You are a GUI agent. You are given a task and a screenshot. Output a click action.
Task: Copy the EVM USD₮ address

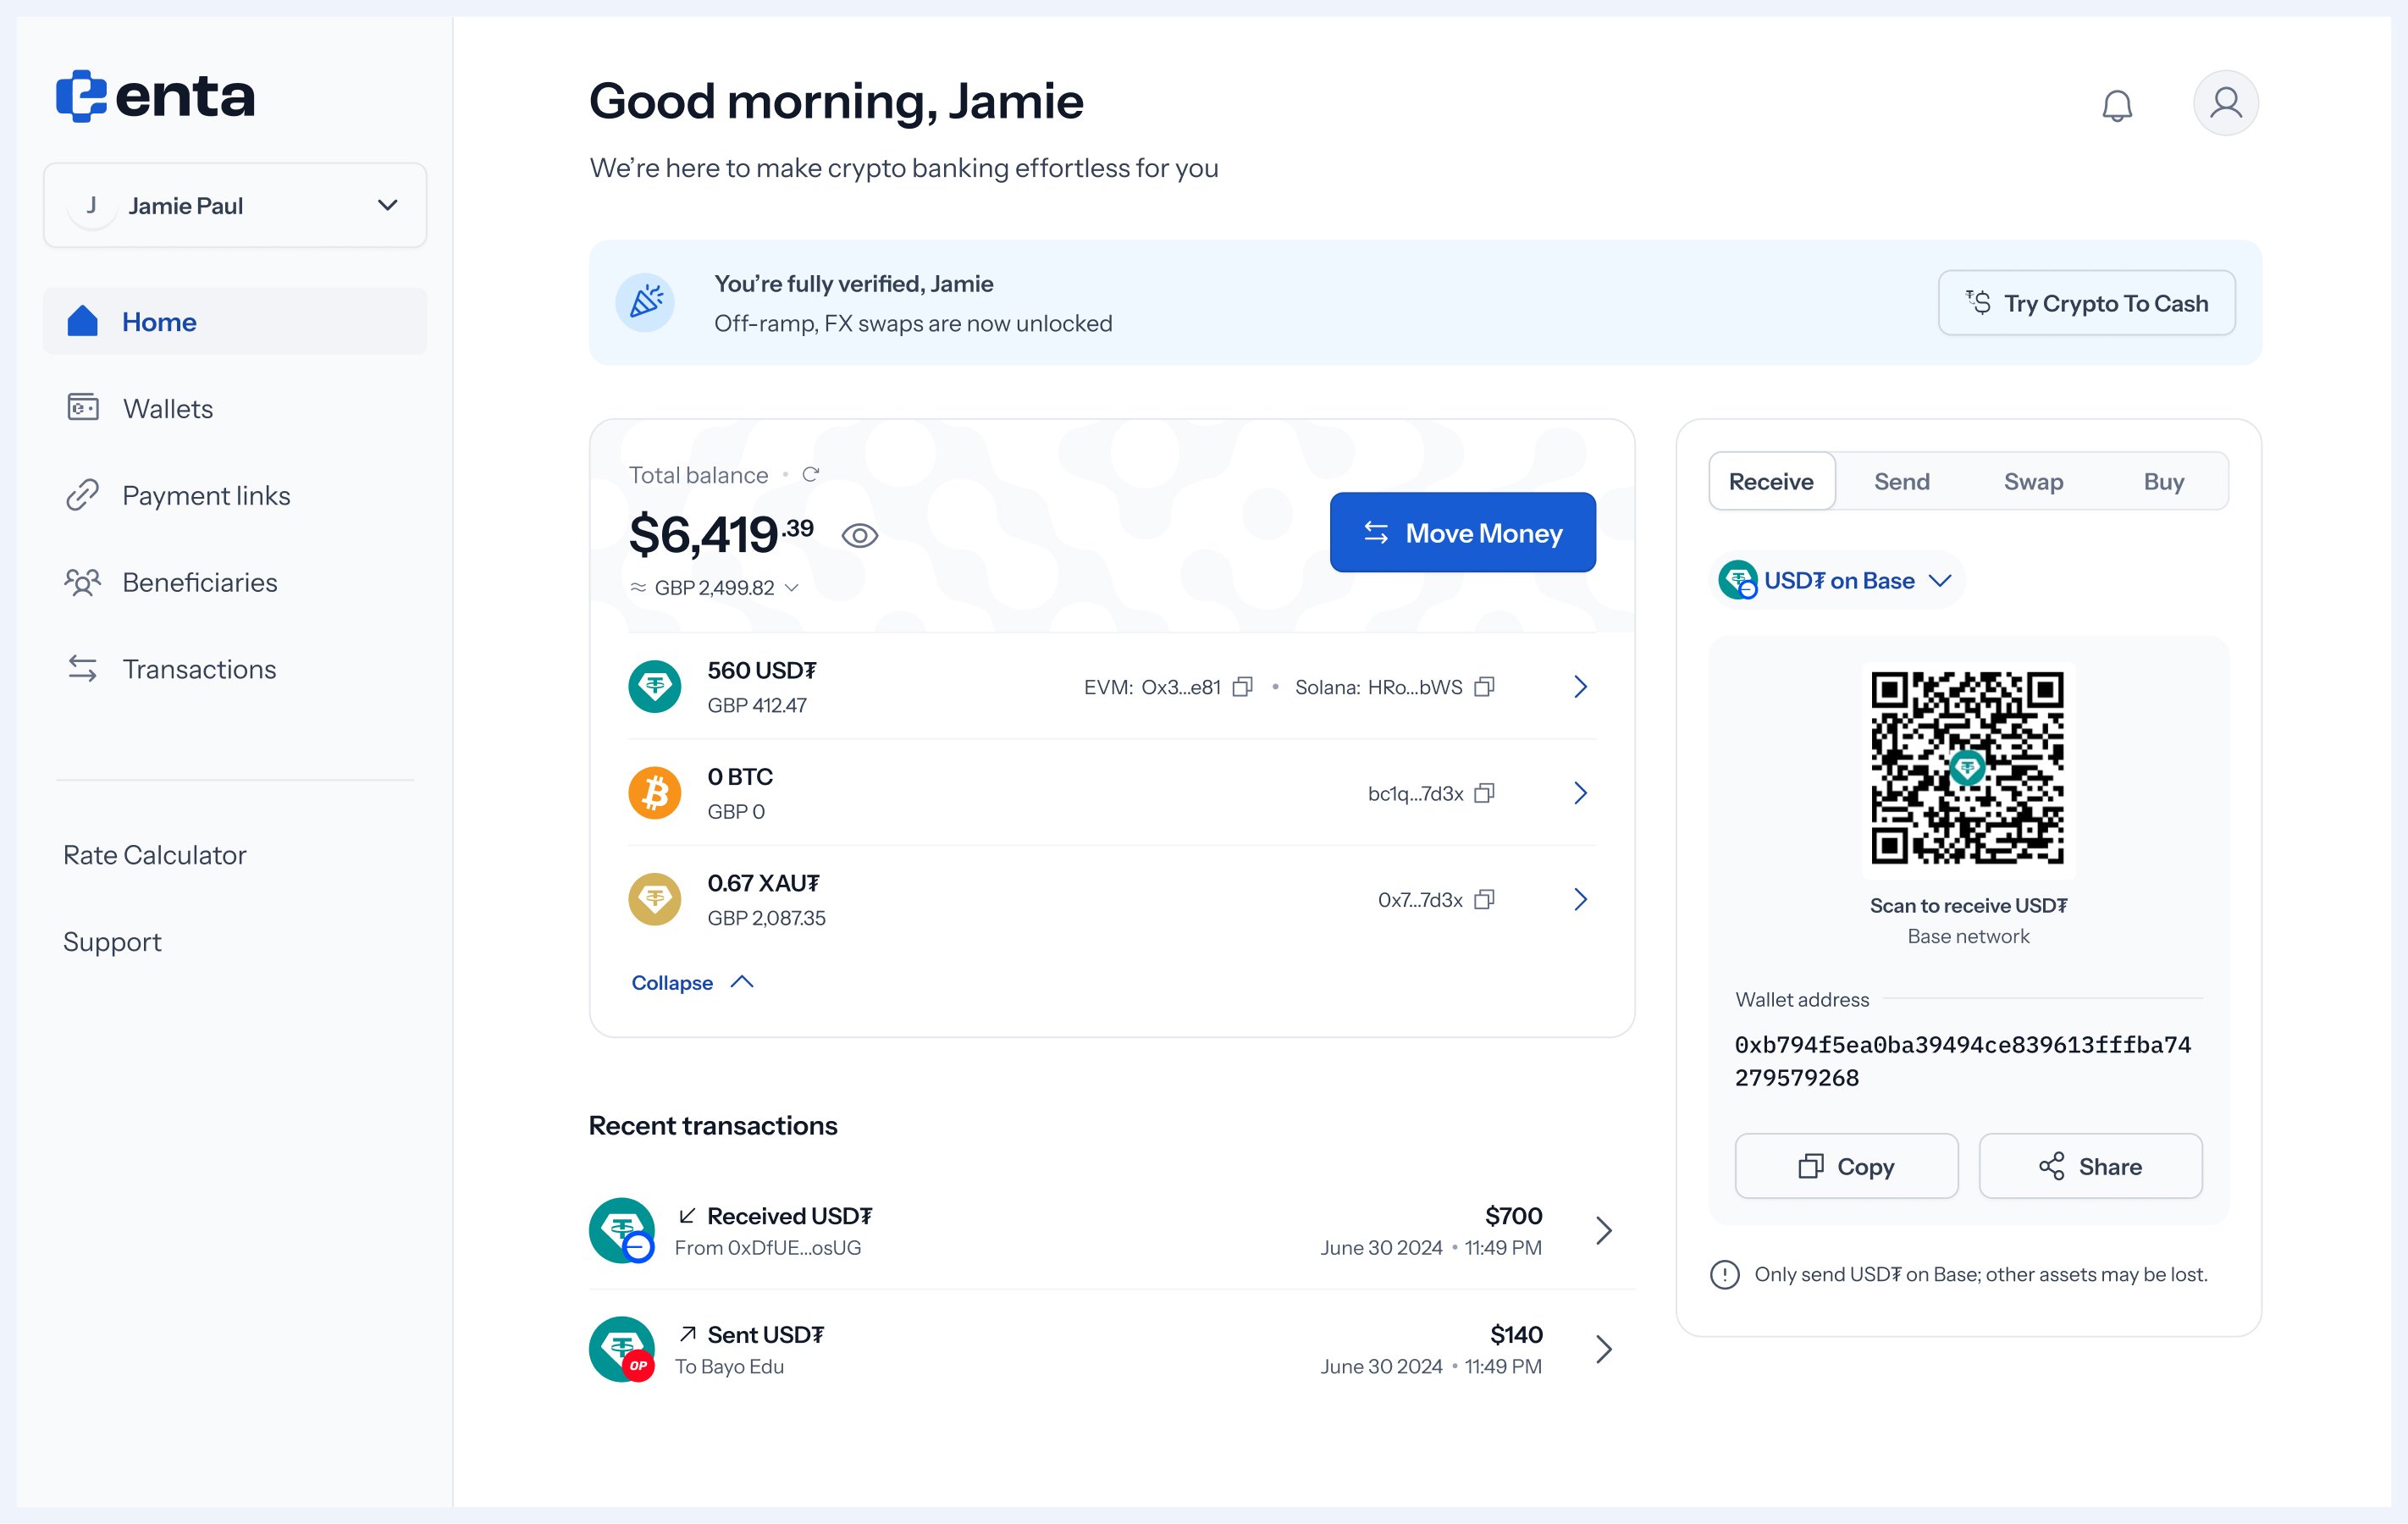tap(1243, 686)
